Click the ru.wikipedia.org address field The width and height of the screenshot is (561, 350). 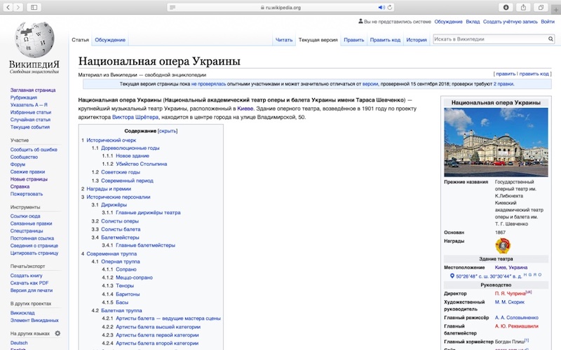point(280,7)
